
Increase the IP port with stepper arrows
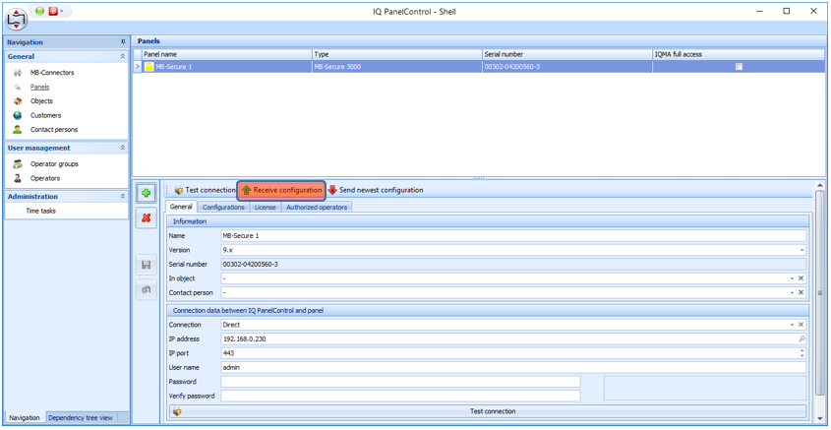pyautogui.click(x=801, y=350)
